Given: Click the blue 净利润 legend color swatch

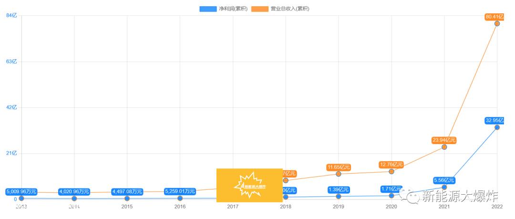Looking at the screenshot, I should [208, 9].
